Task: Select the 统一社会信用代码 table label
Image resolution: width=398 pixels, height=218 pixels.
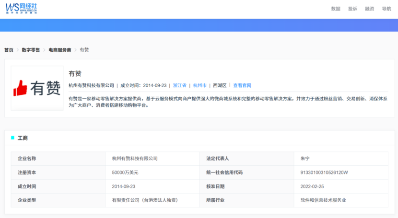Action: [224, 172]
